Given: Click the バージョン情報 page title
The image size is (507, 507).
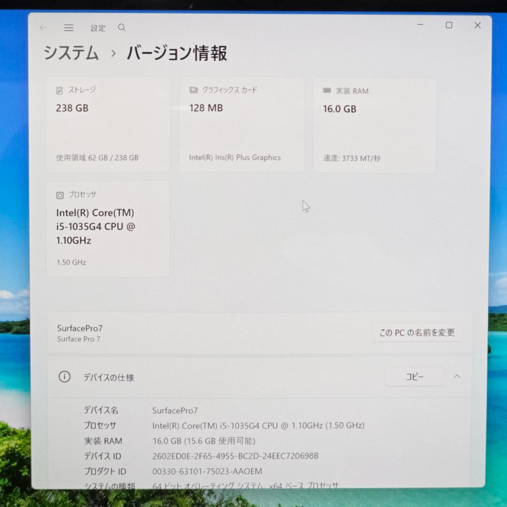Looking at the screenshot, I should coord(177,53).
